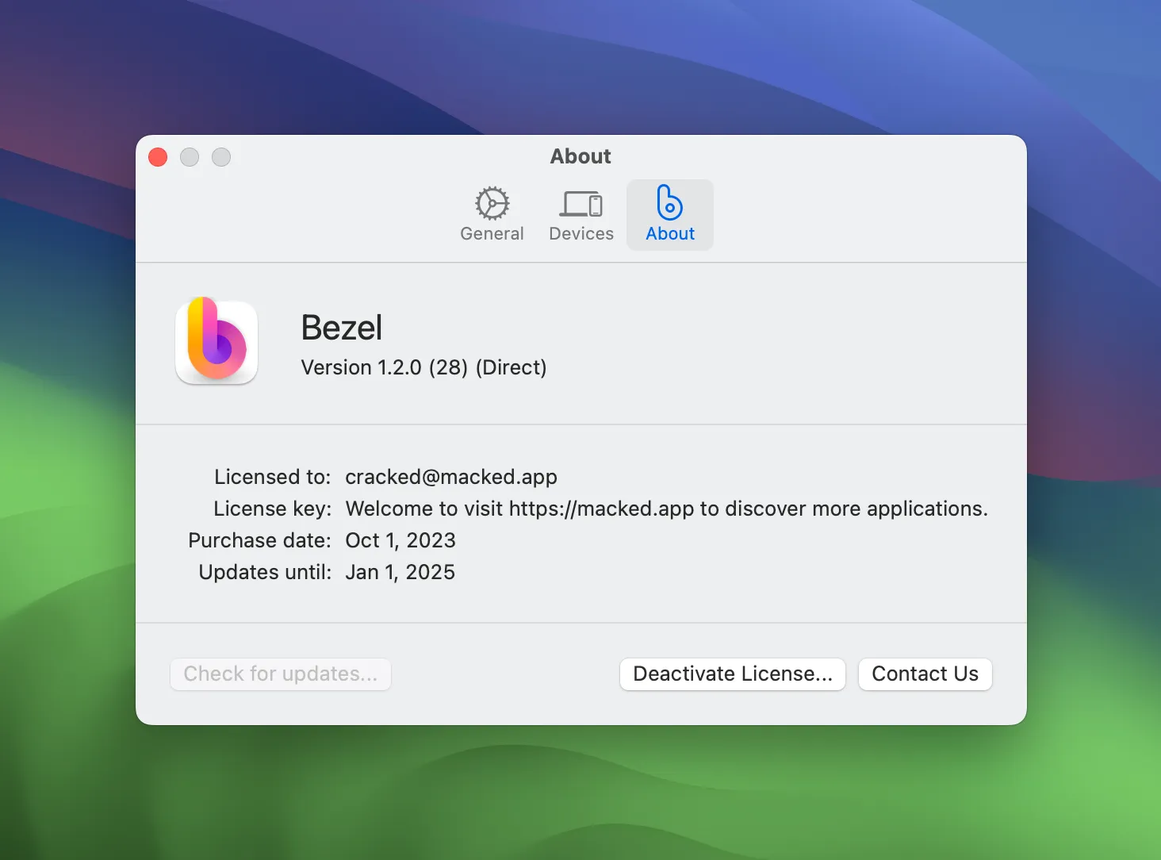Open the General preferences tab
The image size is (1161, 860).
(492, 215)
